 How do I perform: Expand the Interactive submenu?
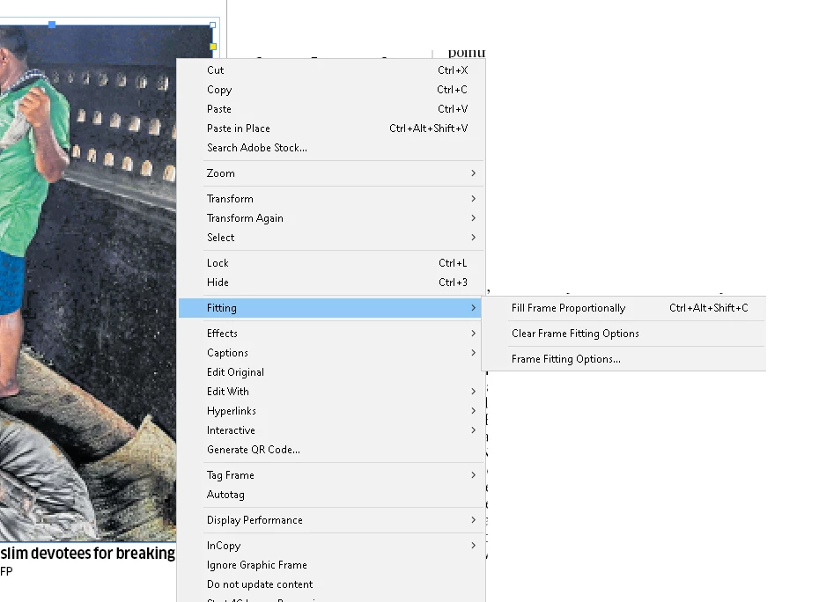pos(331,429)
